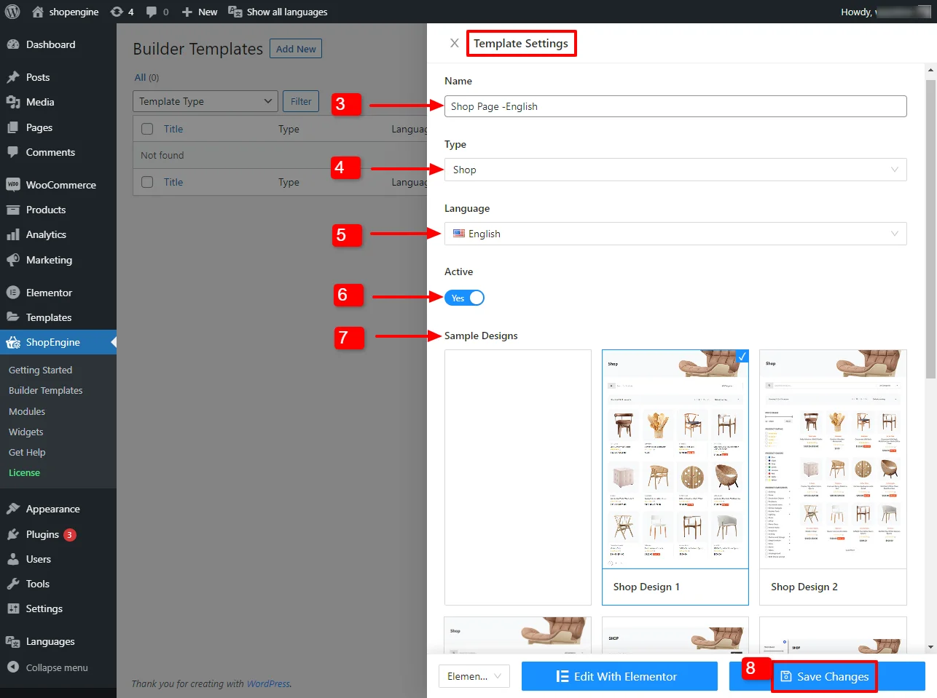937x698 pixels.
Task: Select the Shop Design 1 thumbnail
Action: point(675,477)
